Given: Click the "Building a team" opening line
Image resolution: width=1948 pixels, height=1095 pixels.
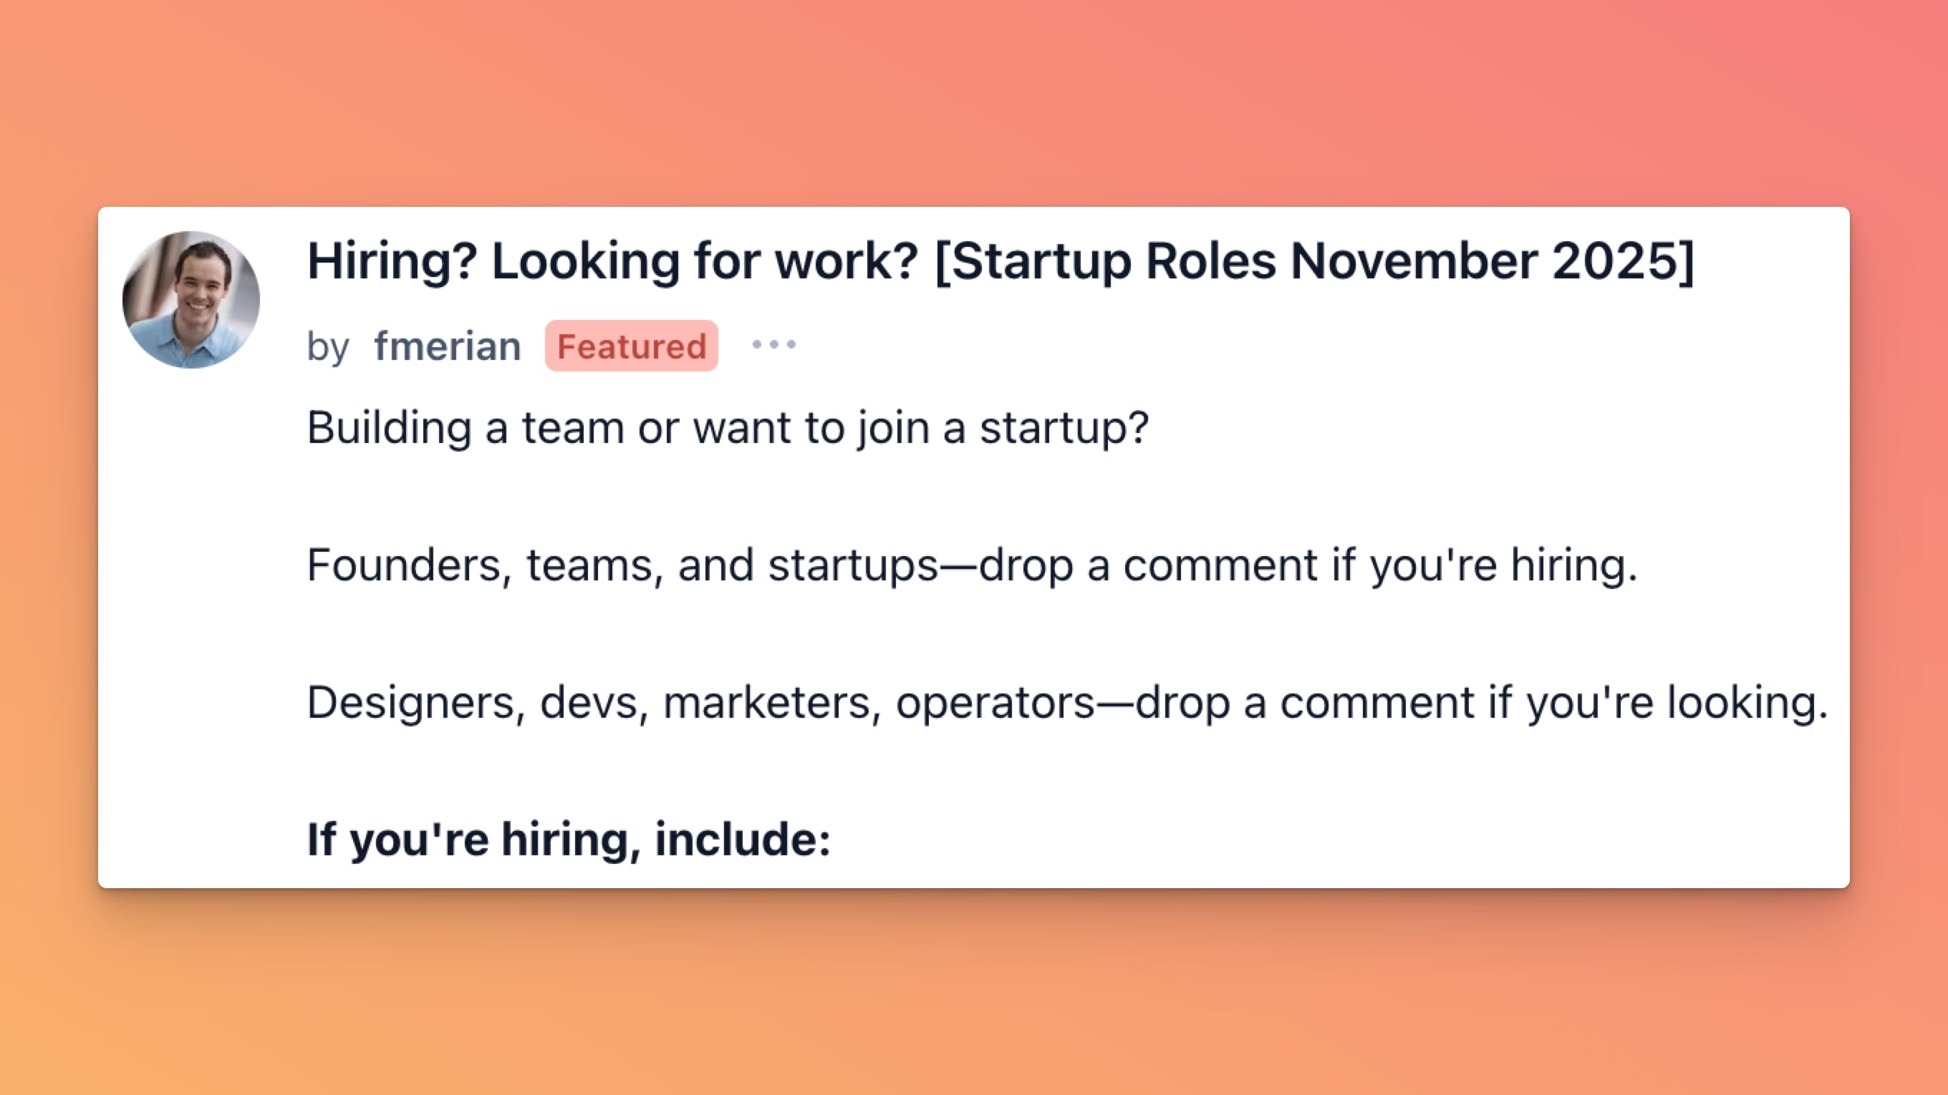Looking at the screenshot, I should click(728, 428).
